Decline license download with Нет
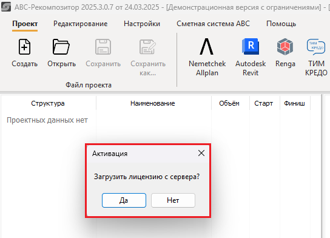The image size is (330, 238). point(173,200)
